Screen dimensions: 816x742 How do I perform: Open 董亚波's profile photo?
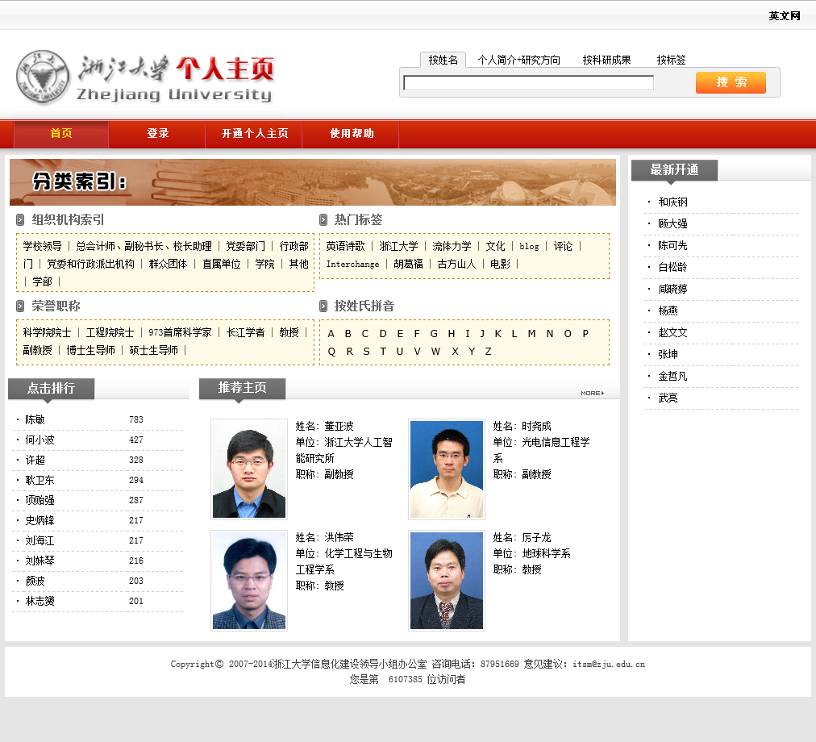click(249, 469)
